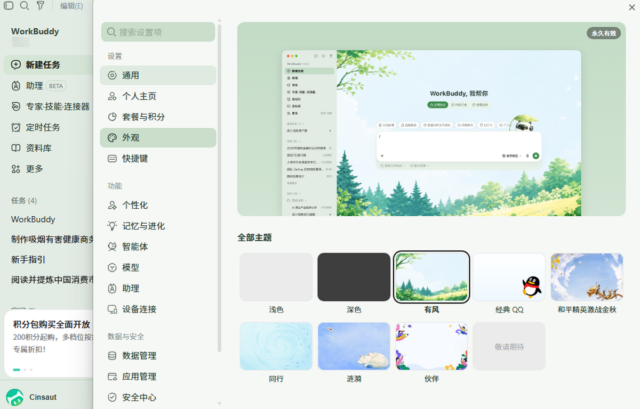This screenshot has width=640, height=409.
Task: Click the lightbulb 记忆与进化 item
Action: coord(158,226)
